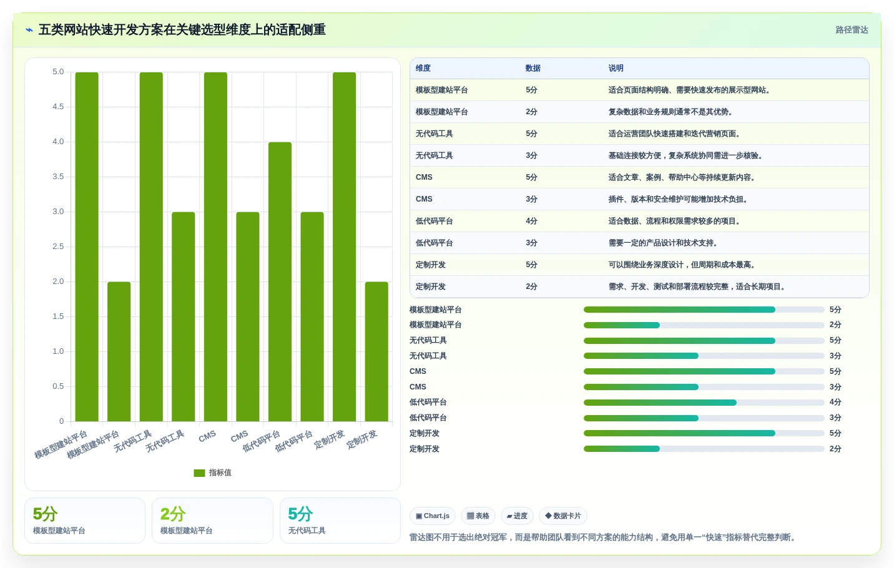This screenshot has width=894, height=568.
Task: Click the 定制开发 2分 progress bar
Action: pos(704,449)
